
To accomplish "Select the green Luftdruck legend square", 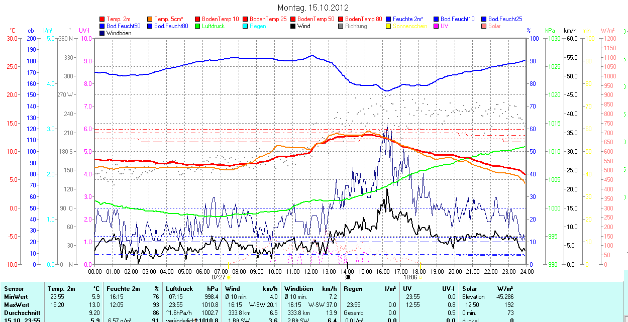I will click(x=197, y=26).
